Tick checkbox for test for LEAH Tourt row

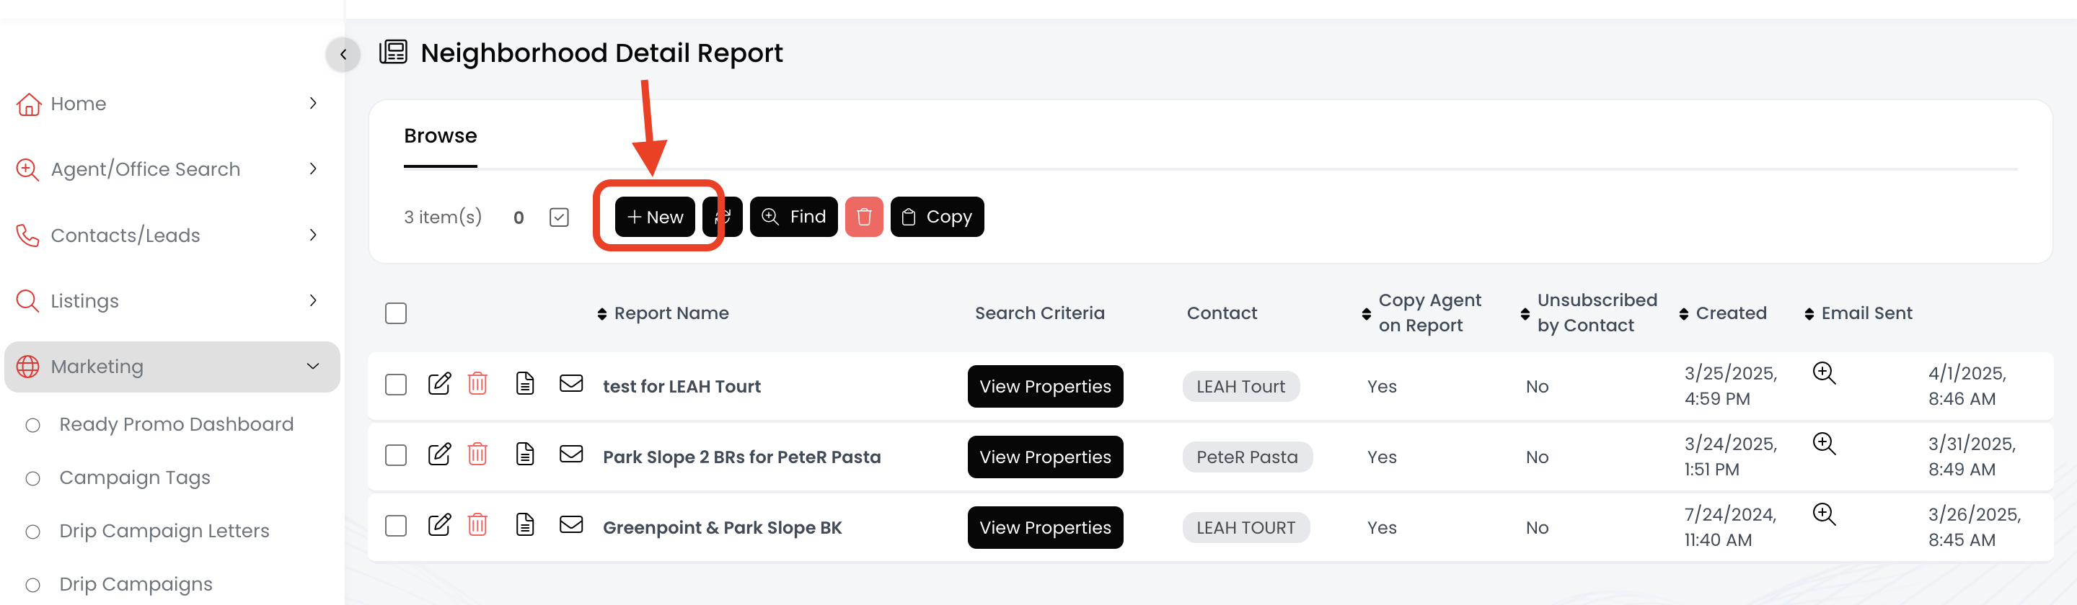pyautogui.click(x=396, y=385)
